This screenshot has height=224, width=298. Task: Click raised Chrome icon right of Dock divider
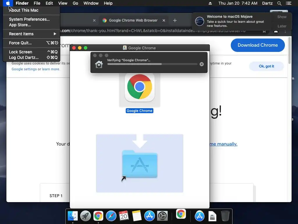(181, 214)
